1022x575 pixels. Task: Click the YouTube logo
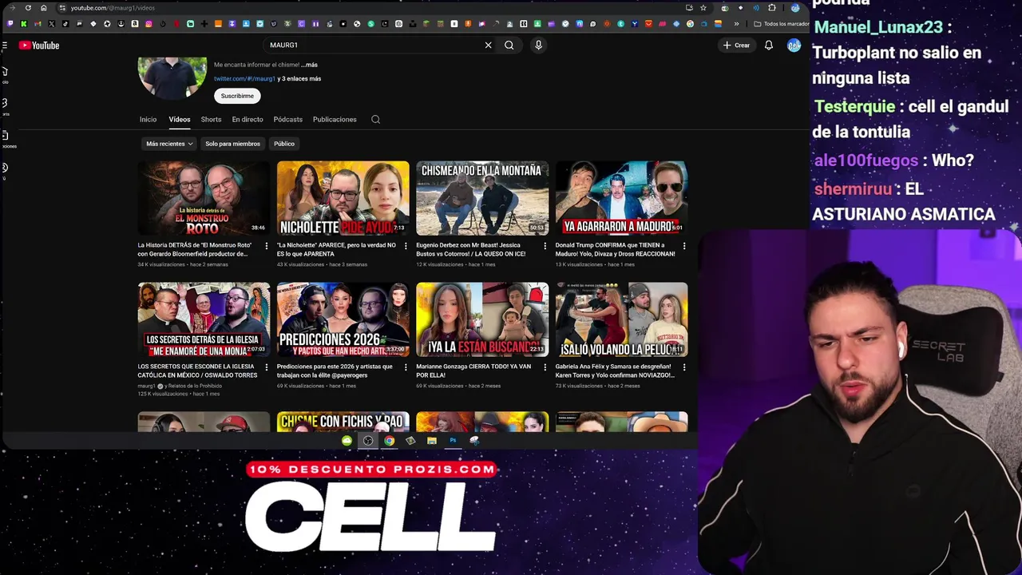(x=39, y=46)
